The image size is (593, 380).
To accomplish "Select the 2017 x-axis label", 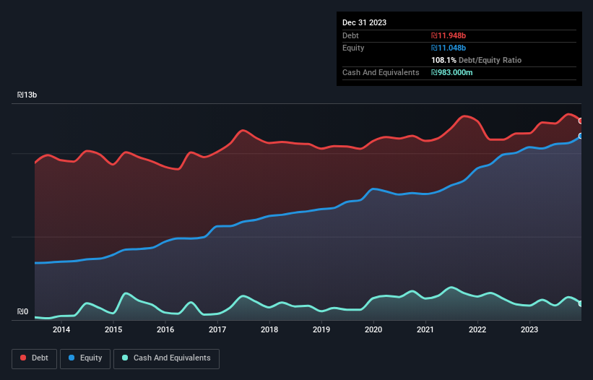I will point(217,329).
